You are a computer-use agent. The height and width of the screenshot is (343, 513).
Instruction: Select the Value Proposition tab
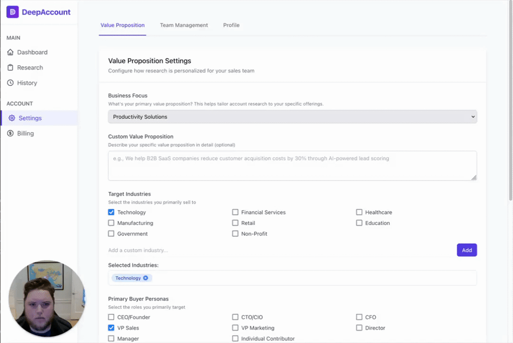[x=122, y=25]
